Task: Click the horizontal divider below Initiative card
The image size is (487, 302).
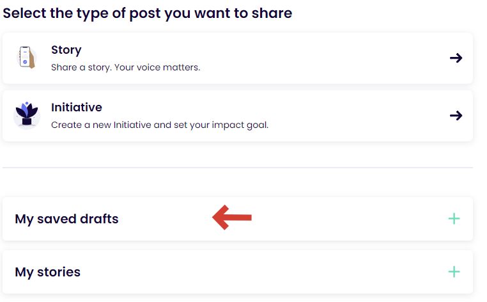Action: coord(238,168)
